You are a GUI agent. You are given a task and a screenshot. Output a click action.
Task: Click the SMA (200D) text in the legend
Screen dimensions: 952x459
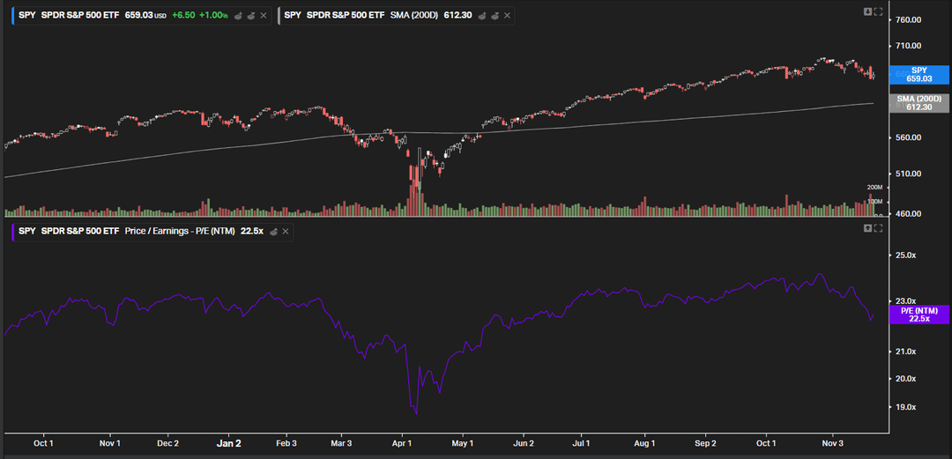pos(413,16)
